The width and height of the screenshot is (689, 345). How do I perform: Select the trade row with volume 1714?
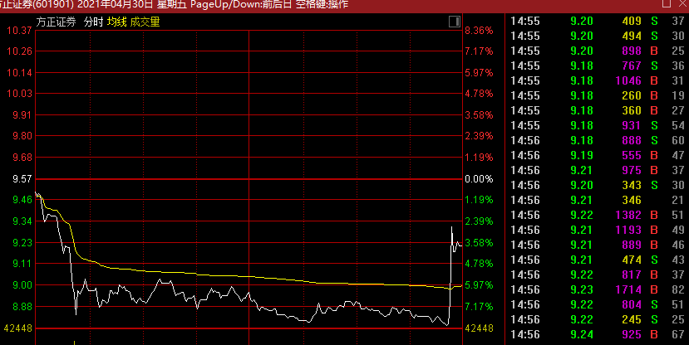(595, 289)
